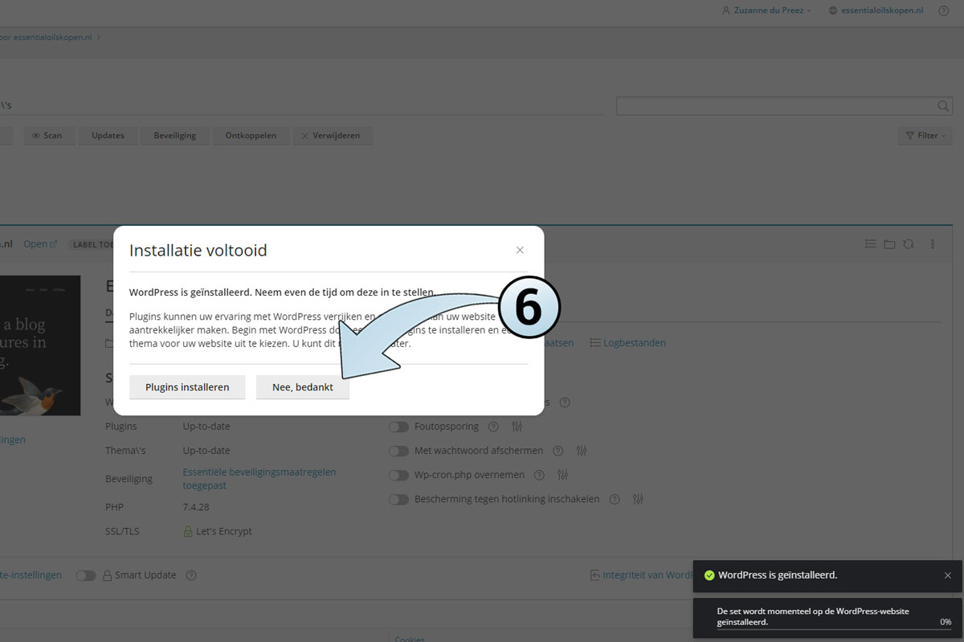Open the help icon in top bar
The image size is (964, 642).
pos(943,10)
